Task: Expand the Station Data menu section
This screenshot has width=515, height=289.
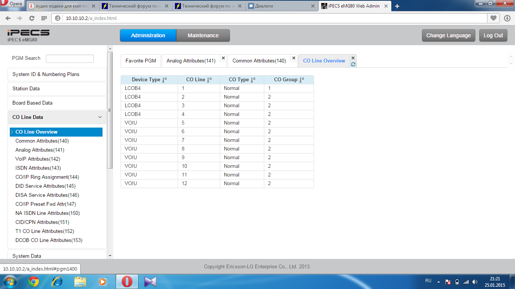Action: click(x=57, y=89)
